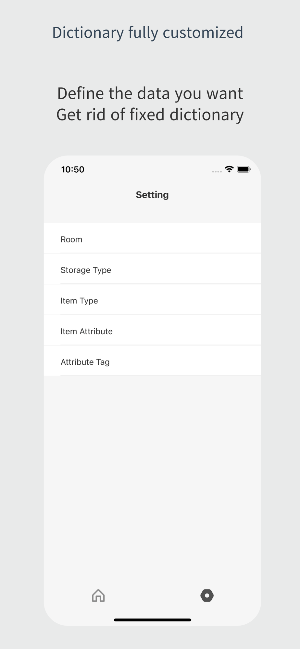The image size is (300, 649).
Task: Click the 'Dictionary fully customized' headline
Action: (x=148, y=33)
